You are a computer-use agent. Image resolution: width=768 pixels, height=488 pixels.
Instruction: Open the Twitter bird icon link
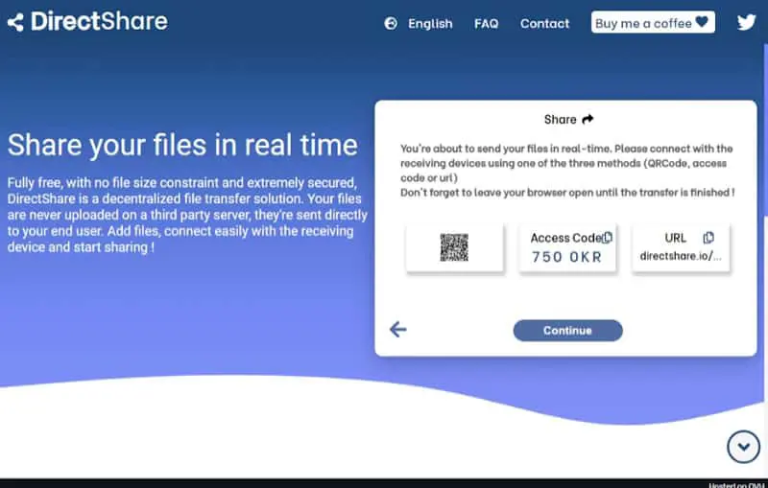[x=747, y=22]
